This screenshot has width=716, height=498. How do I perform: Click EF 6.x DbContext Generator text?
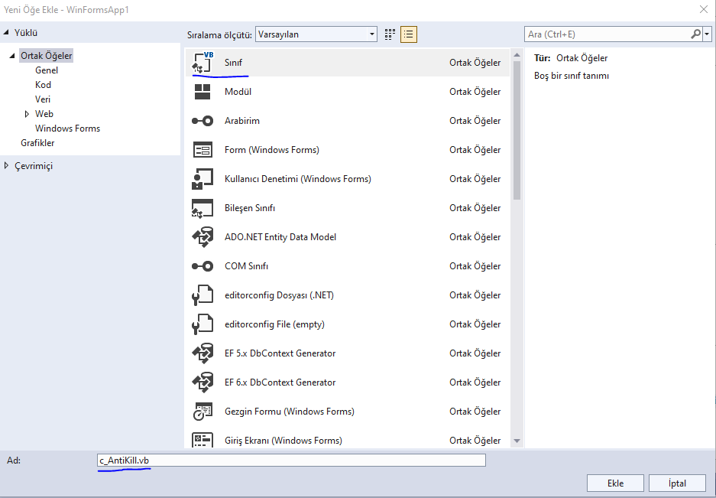tap(280, 382)
